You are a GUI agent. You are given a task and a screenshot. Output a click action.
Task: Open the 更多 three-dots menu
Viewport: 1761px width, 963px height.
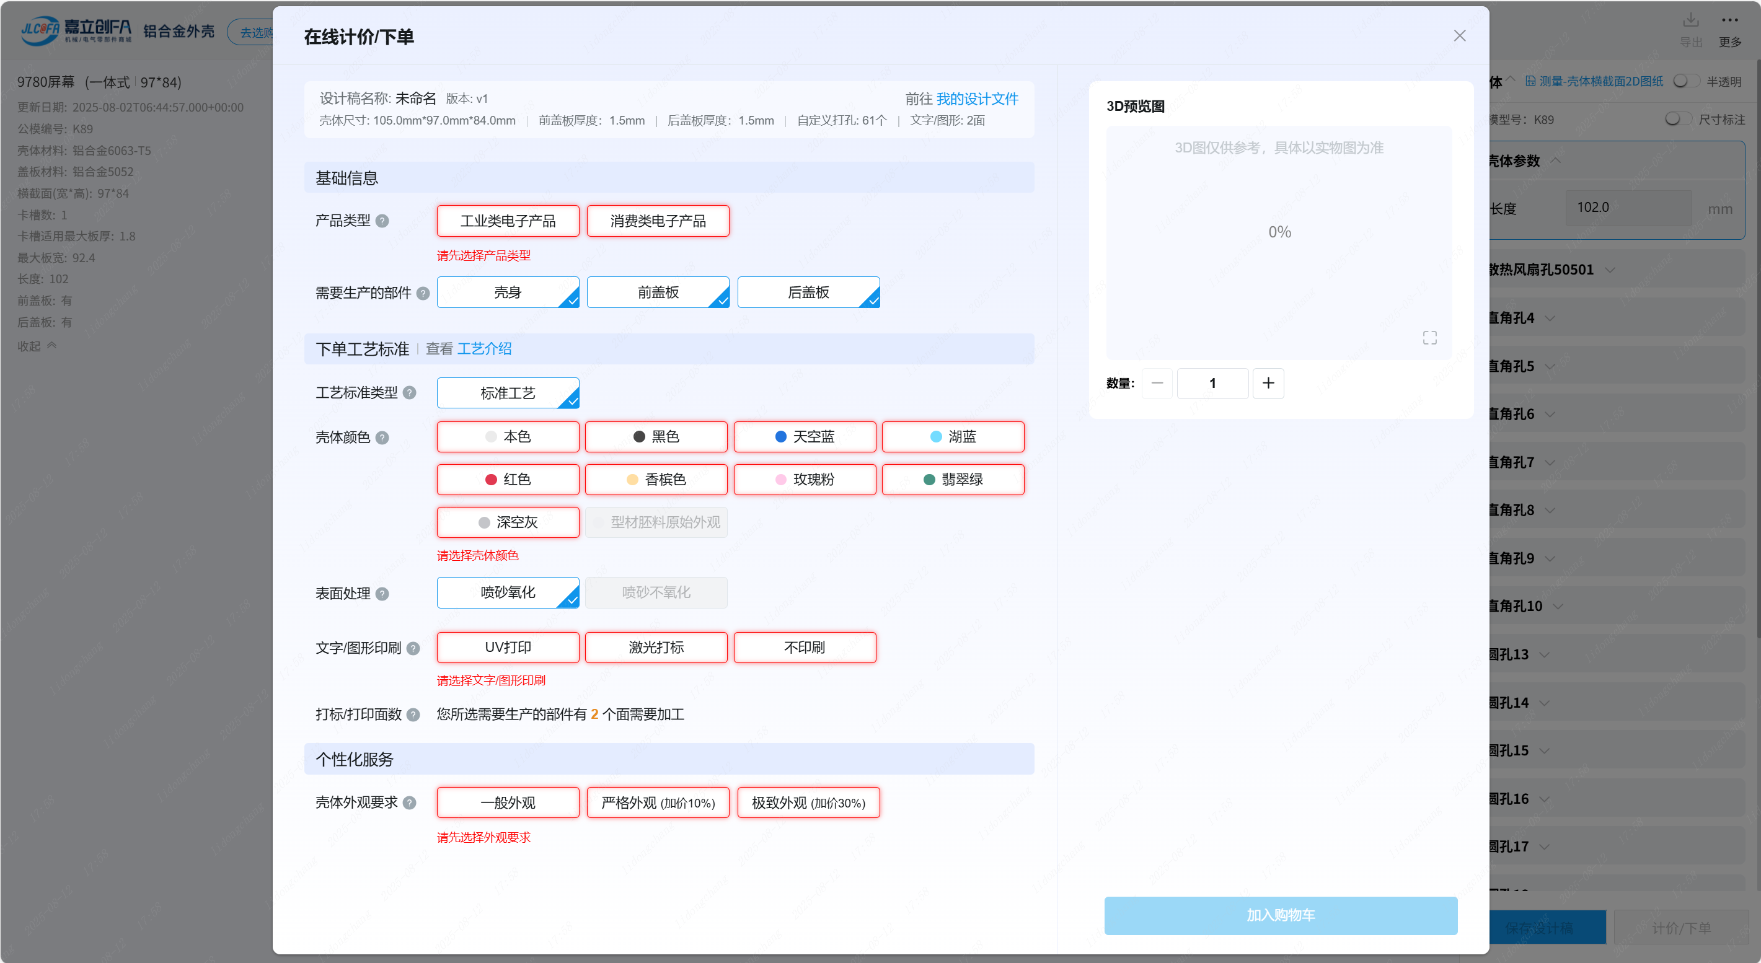(1729, 20)
